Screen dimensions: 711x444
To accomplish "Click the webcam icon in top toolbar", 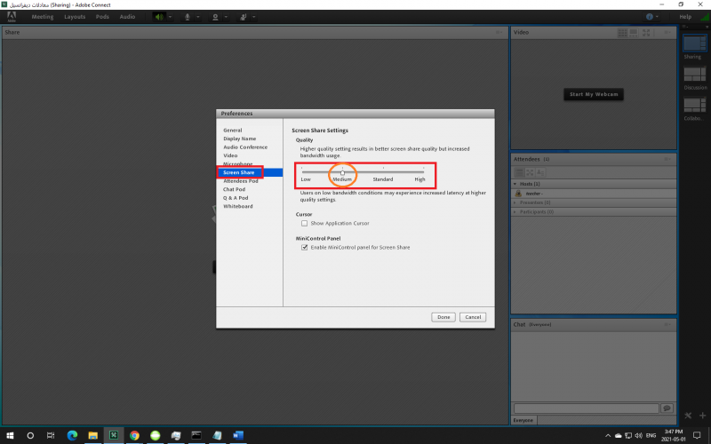I will (216, 17).
